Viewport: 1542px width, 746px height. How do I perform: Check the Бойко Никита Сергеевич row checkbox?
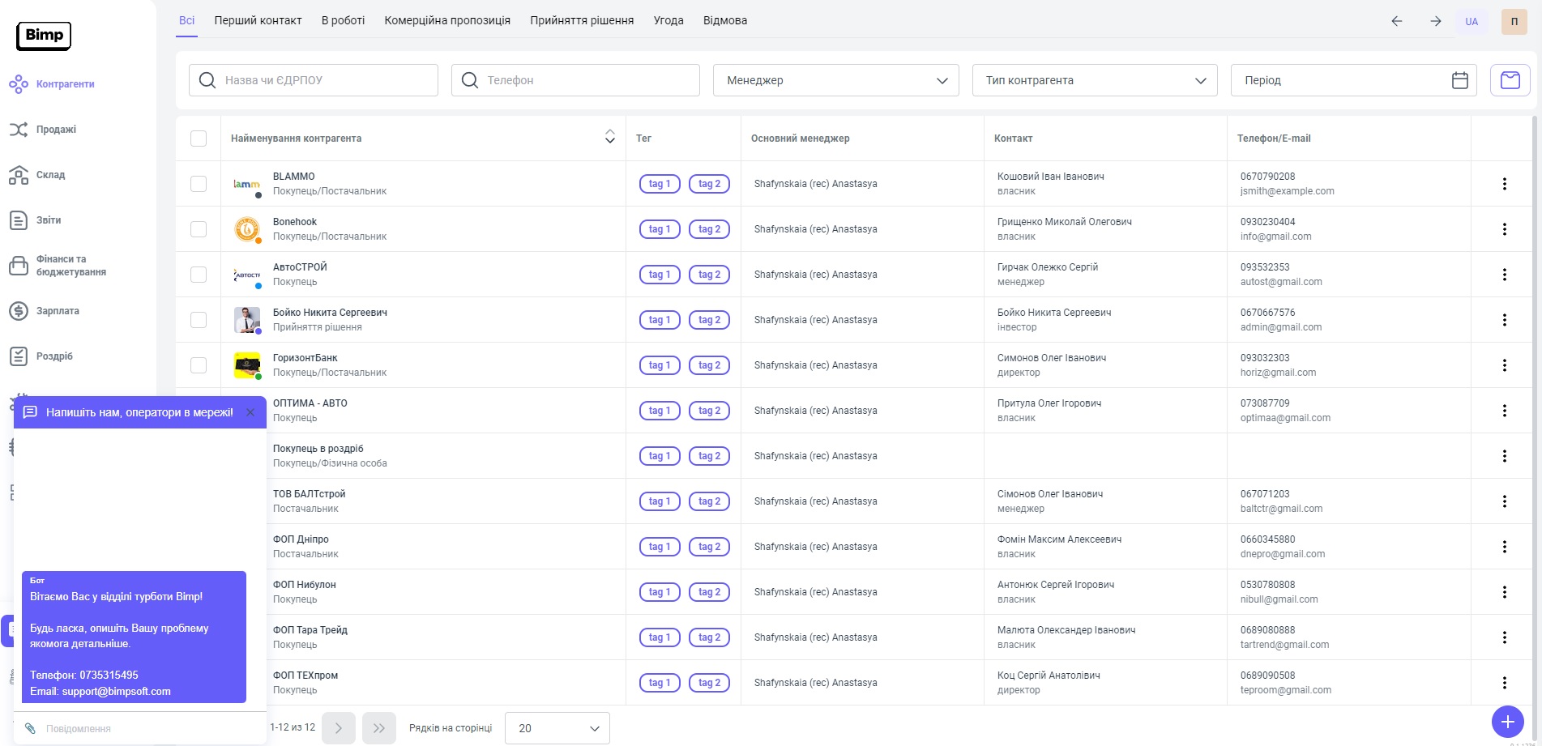pos(199,320)
